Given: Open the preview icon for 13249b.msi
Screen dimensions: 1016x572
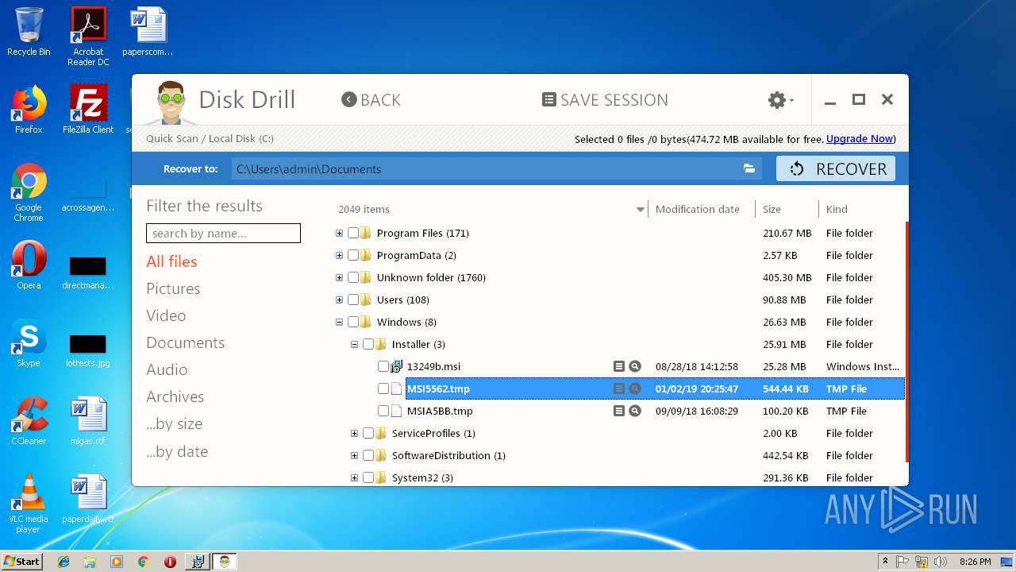Looking at the screenshot, I should [x=619, y=366].
